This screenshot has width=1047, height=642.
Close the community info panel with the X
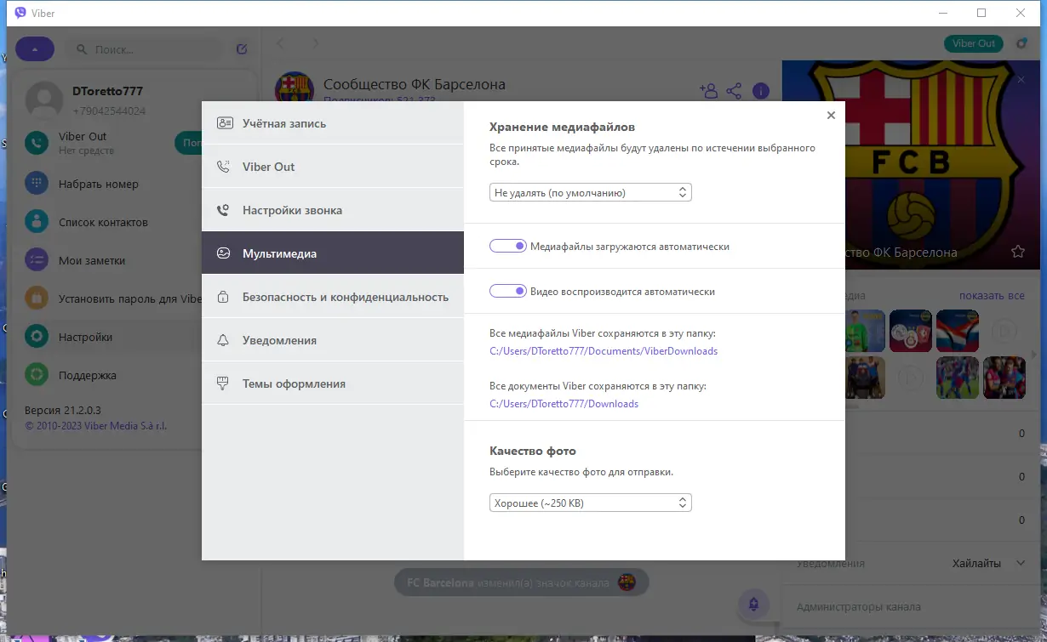point(1021,80)
